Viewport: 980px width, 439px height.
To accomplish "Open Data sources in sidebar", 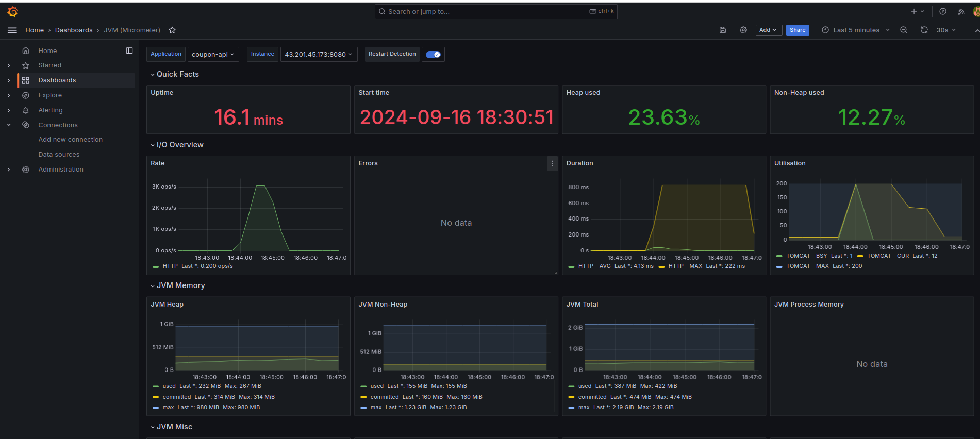I will [x=59, y=155].
